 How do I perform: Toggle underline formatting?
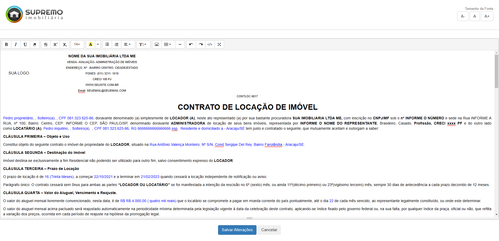[25, 44]
